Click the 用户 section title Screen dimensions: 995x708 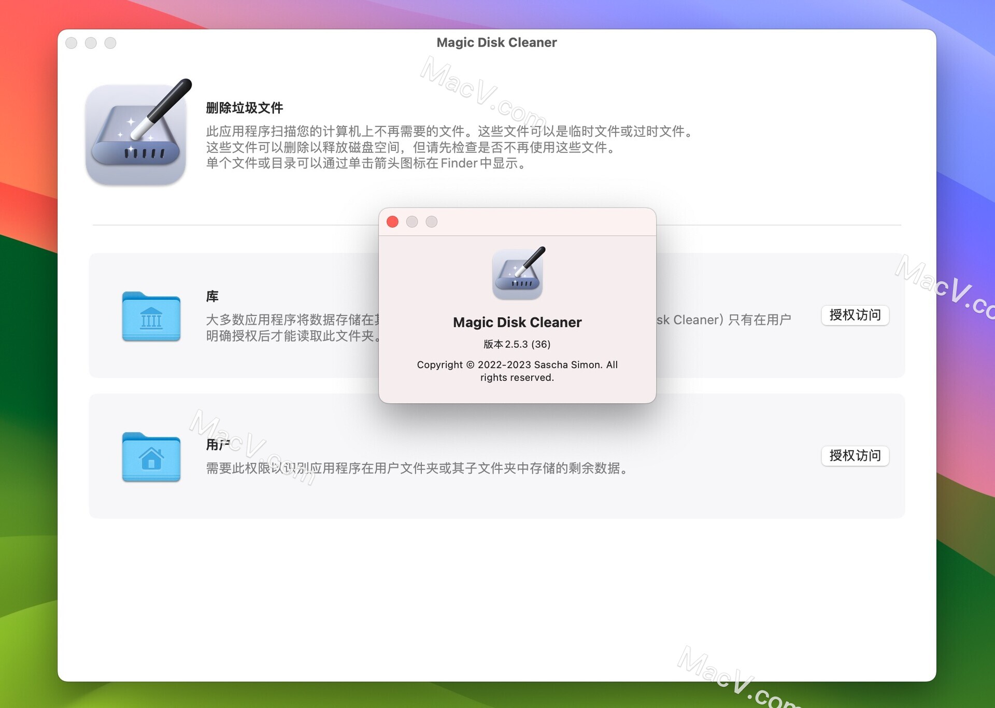(218, 445)
